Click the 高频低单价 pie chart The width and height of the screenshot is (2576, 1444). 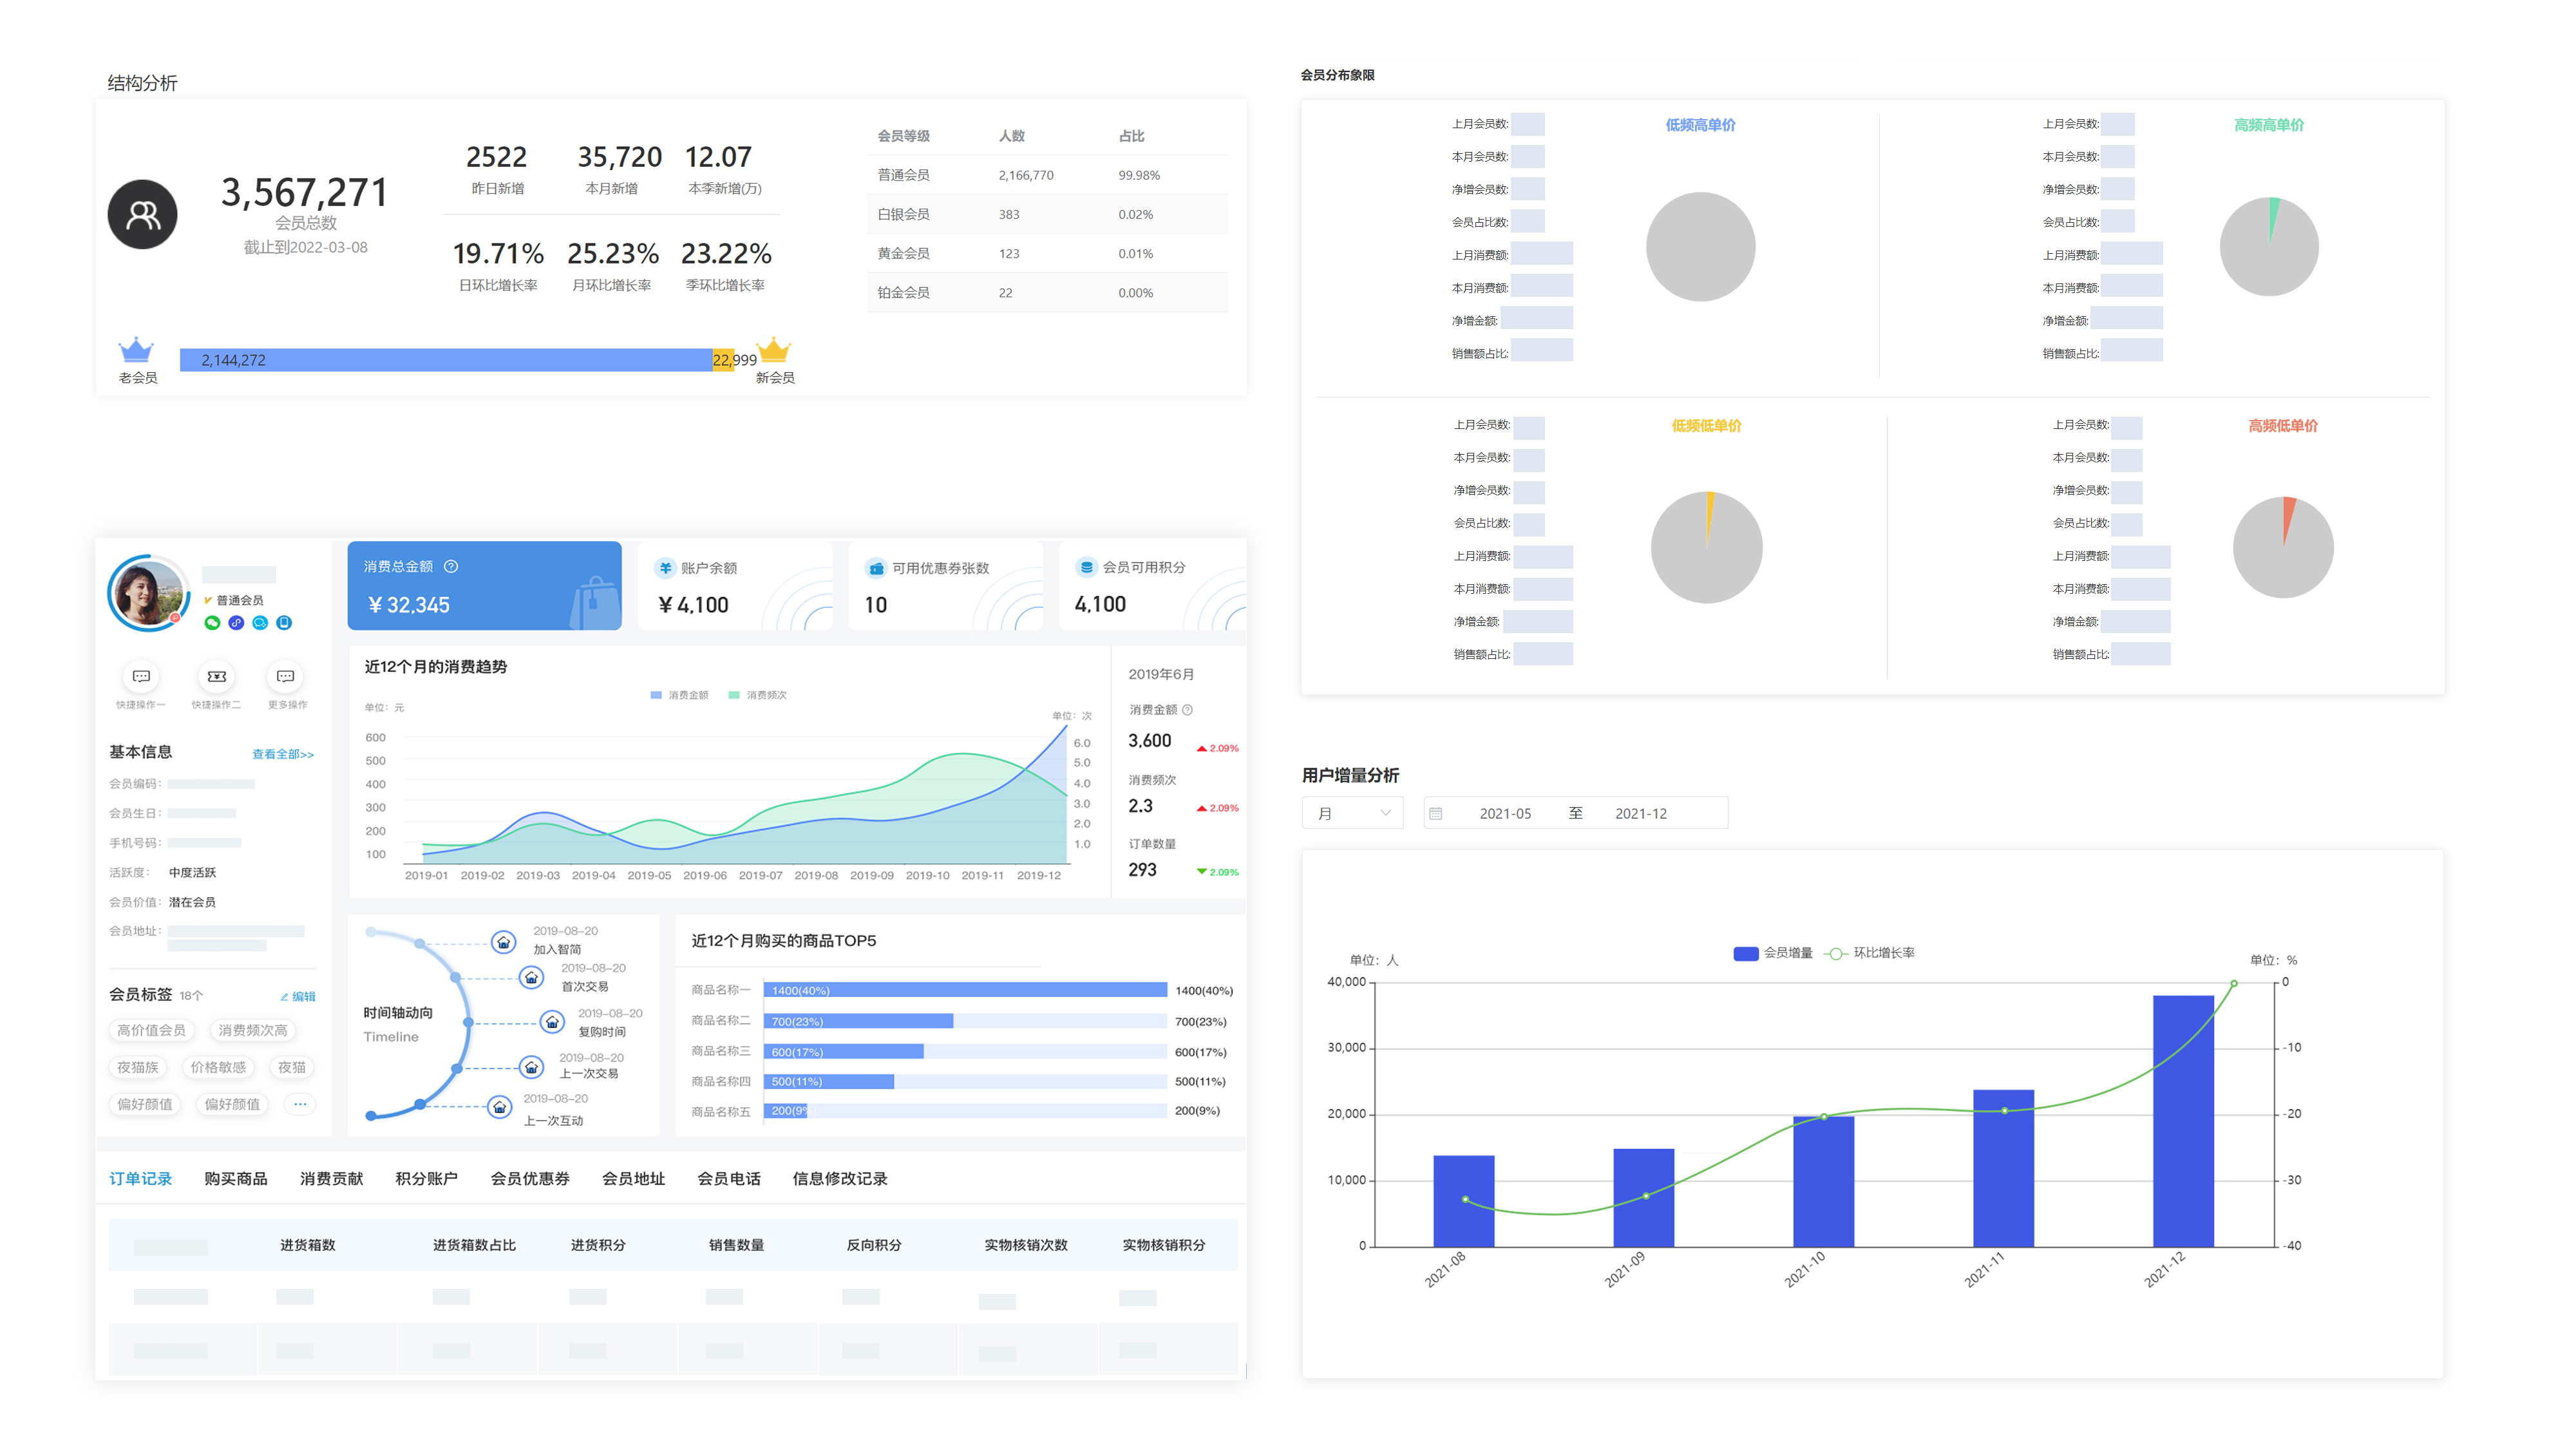[x=2283, y=547]
